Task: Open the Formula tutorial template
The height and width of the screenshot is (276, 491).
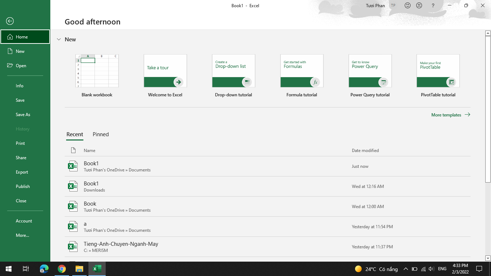Action: (302, 76)
